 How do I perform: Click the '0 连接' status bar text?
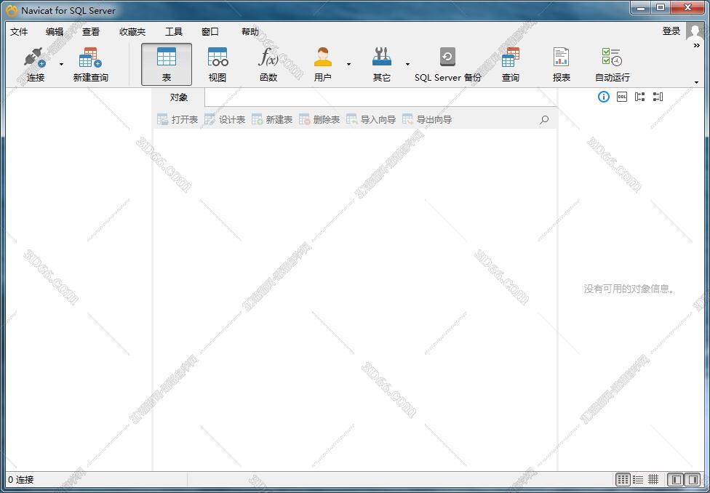tap(21, 479)
